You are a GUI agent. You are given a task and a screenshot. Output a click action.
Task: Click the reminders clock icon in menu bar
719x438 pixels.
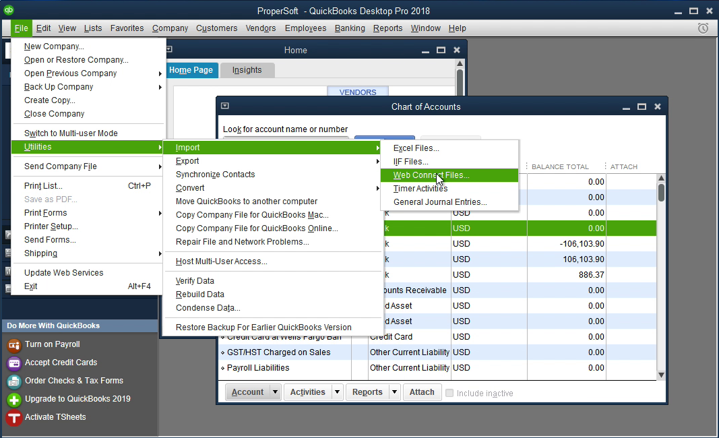[x=703, y=28]
